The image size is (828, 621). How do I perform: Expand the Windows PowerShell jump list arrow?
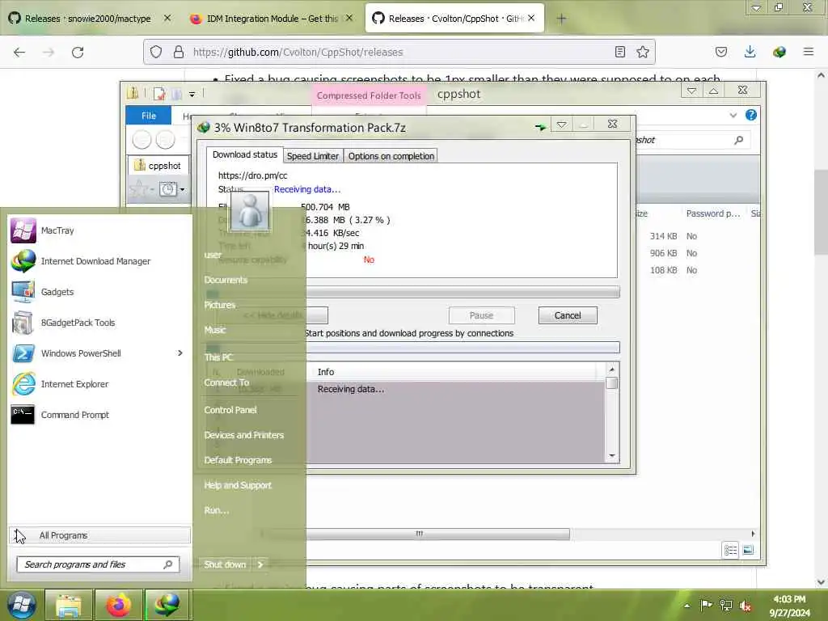[180, 353]
